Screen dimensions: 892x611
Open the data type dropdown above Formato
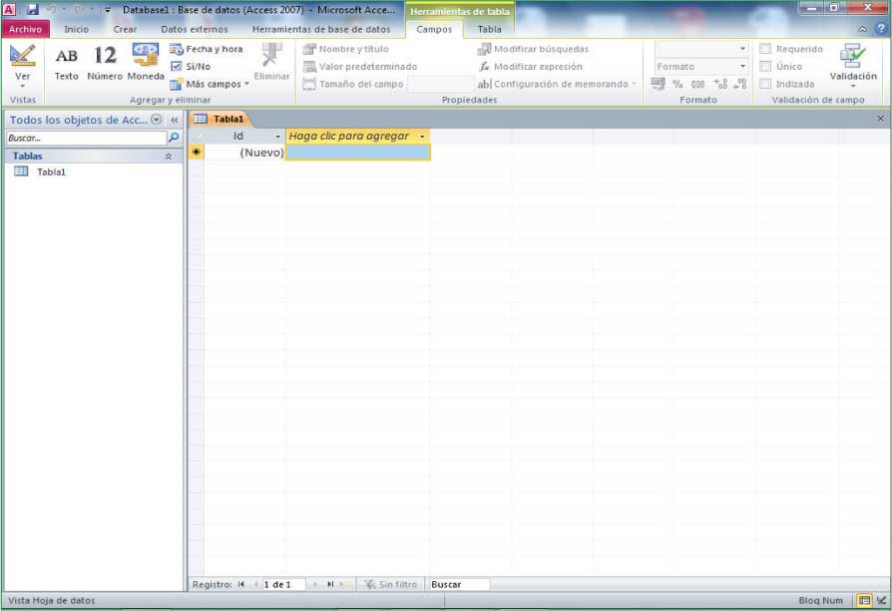[x=742, y=49]
